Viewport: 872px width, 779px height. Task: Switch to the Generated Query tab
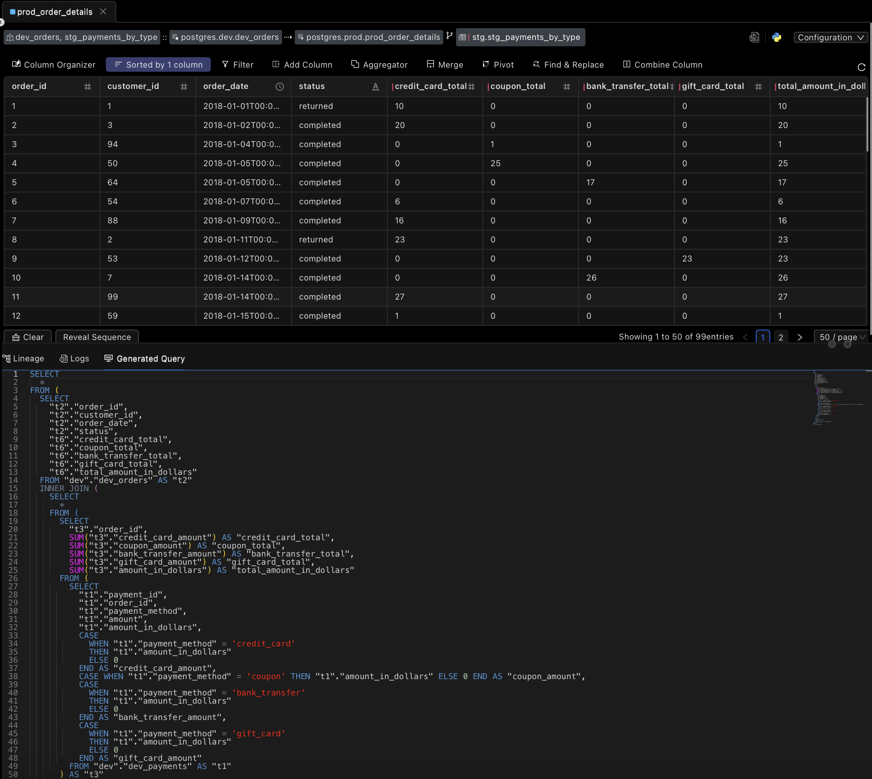pyautogui.click(x=144, y=359)
